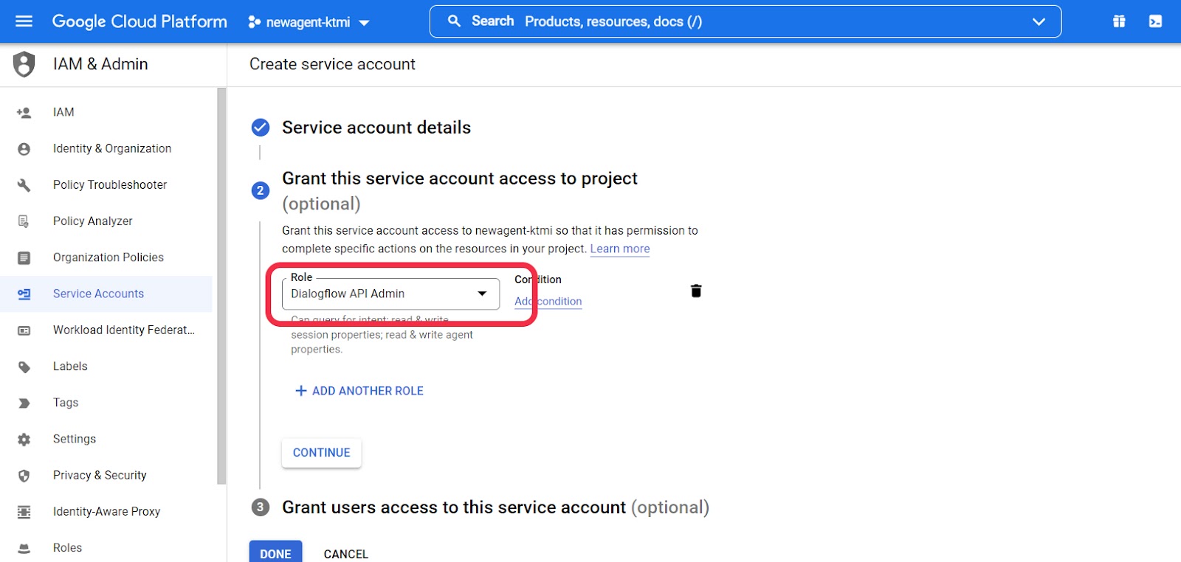Click the search magnifier icon

pos(454,21)
